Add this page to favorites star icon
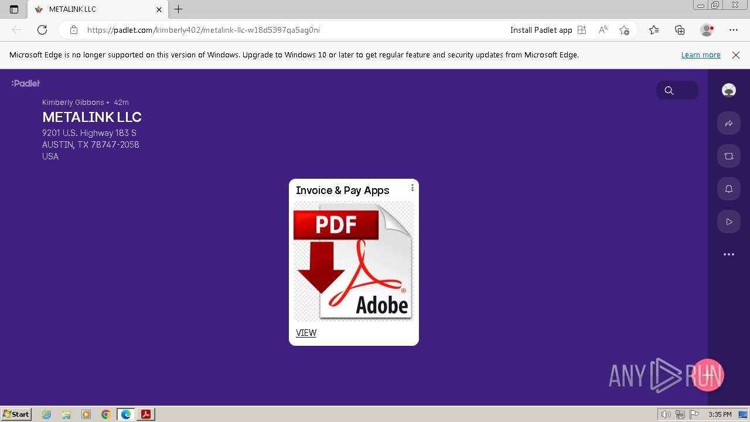 [x=624, y=30]
